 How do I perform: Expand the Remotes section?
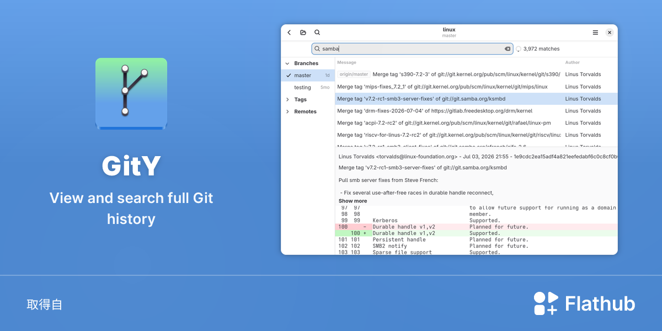(287, 111)
